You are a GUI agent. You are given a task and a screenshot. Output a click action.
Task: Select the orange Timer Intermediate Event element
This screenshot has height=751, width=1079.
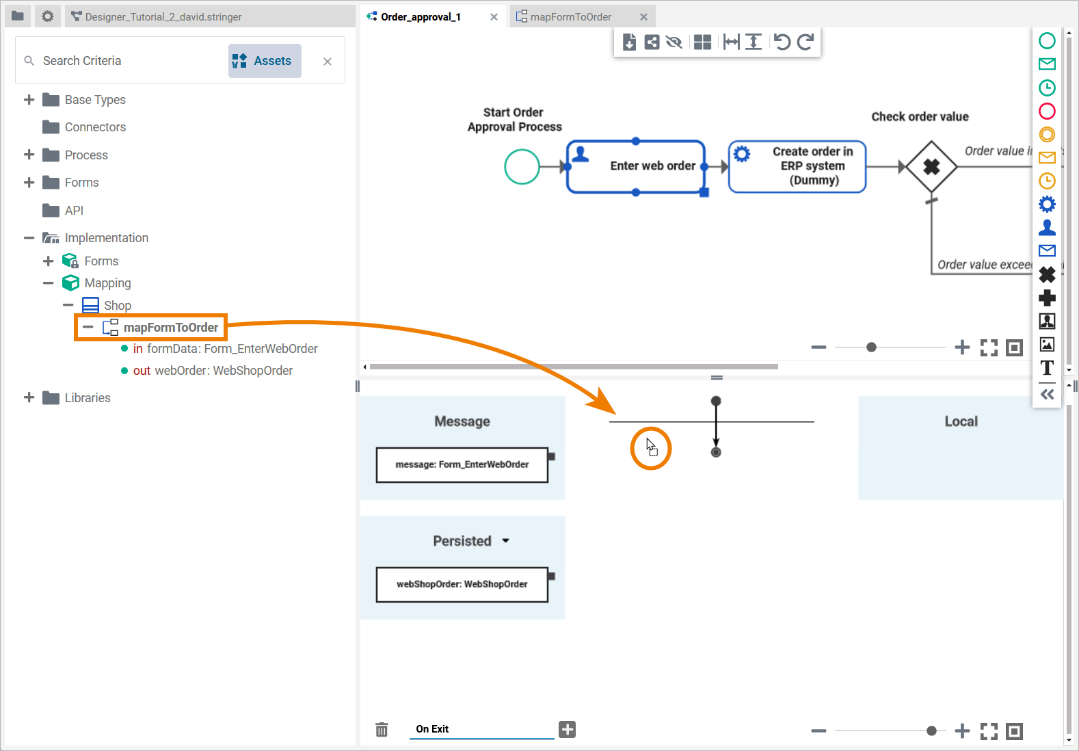point(1047,181)
